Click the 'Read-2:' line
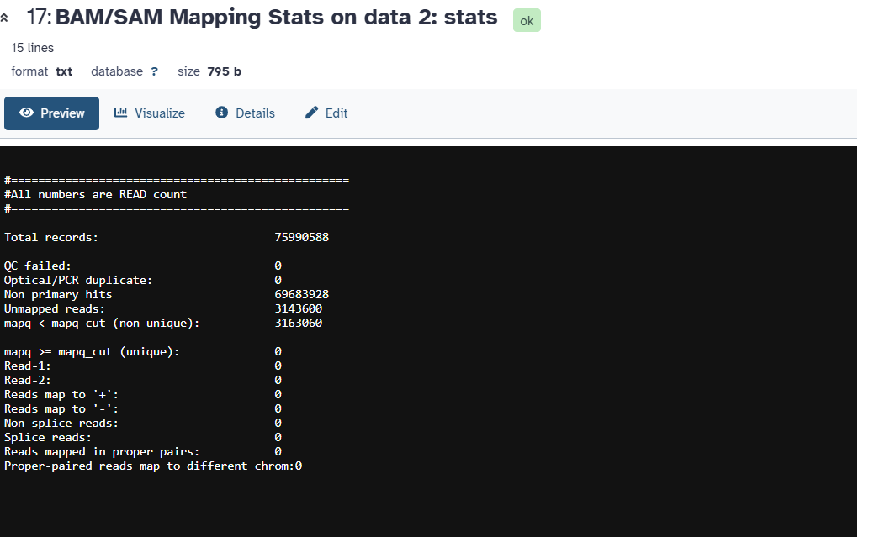Image resolution: width=869 pixels, height=537 pixels. click(x=143, y=381)
